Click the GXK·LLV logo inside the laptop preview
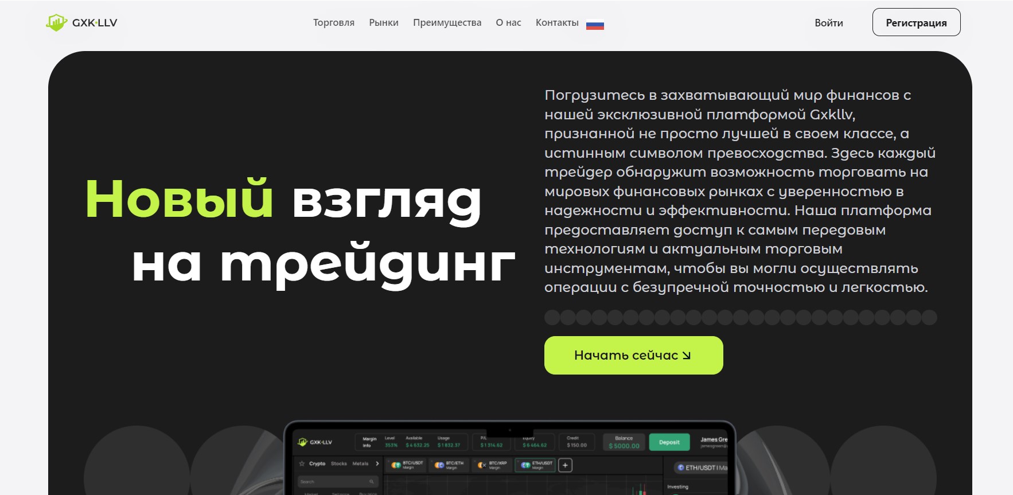This screenshot has width=1013, height=495. 315,442
